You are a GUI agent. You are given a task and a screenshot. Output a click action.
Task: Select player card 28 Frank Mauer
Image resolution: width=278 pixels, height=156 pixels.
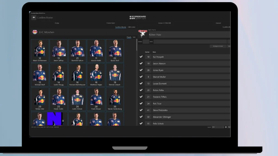(96, 99)
